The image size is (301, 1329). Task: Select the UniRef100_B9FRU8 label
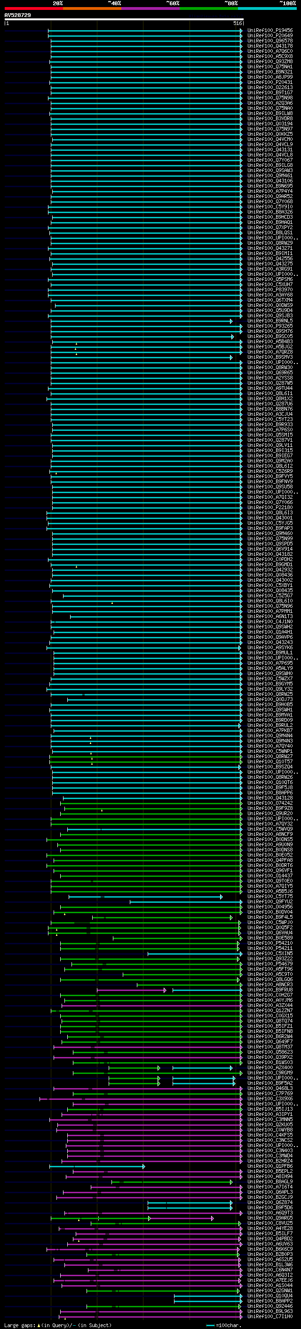coord(269,990)
